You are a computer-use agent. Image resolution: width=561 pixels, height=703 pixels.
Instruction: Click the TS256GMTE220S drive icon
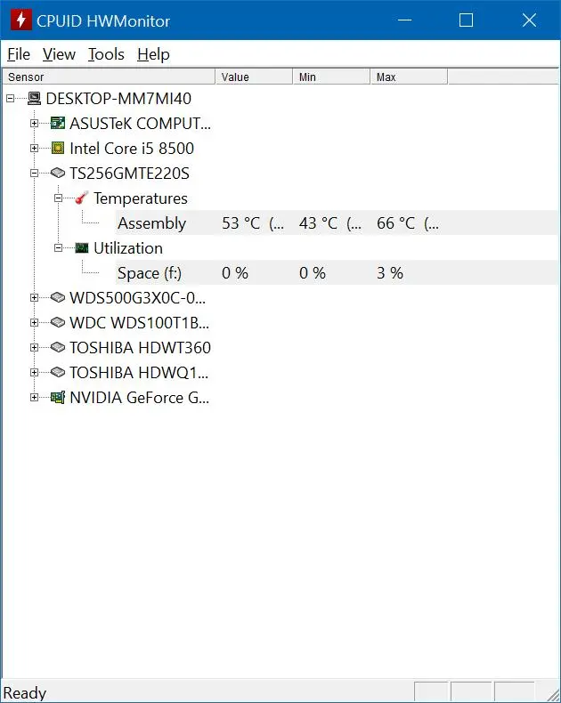point(58,173)
